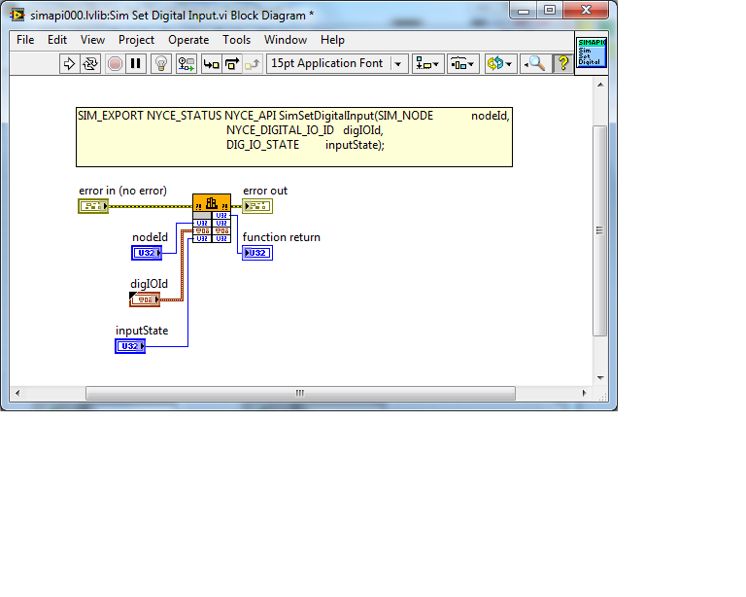Image resolution: width=746 pixels, height=597 pixels.
Task: Click the scroll up arrow
Action: click(600, 85)
